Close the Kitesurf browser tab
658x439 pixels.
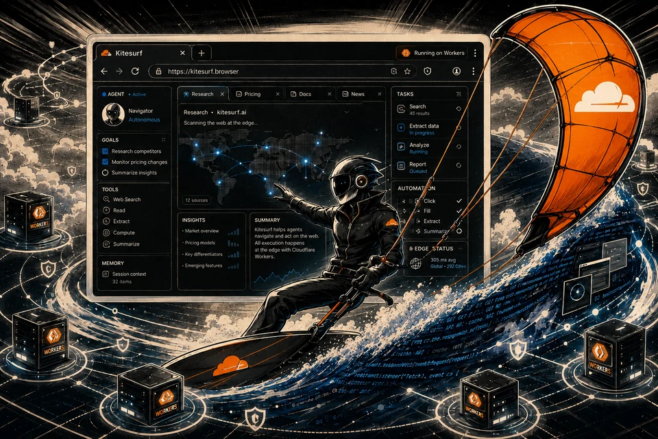click(x=182, y=53)
